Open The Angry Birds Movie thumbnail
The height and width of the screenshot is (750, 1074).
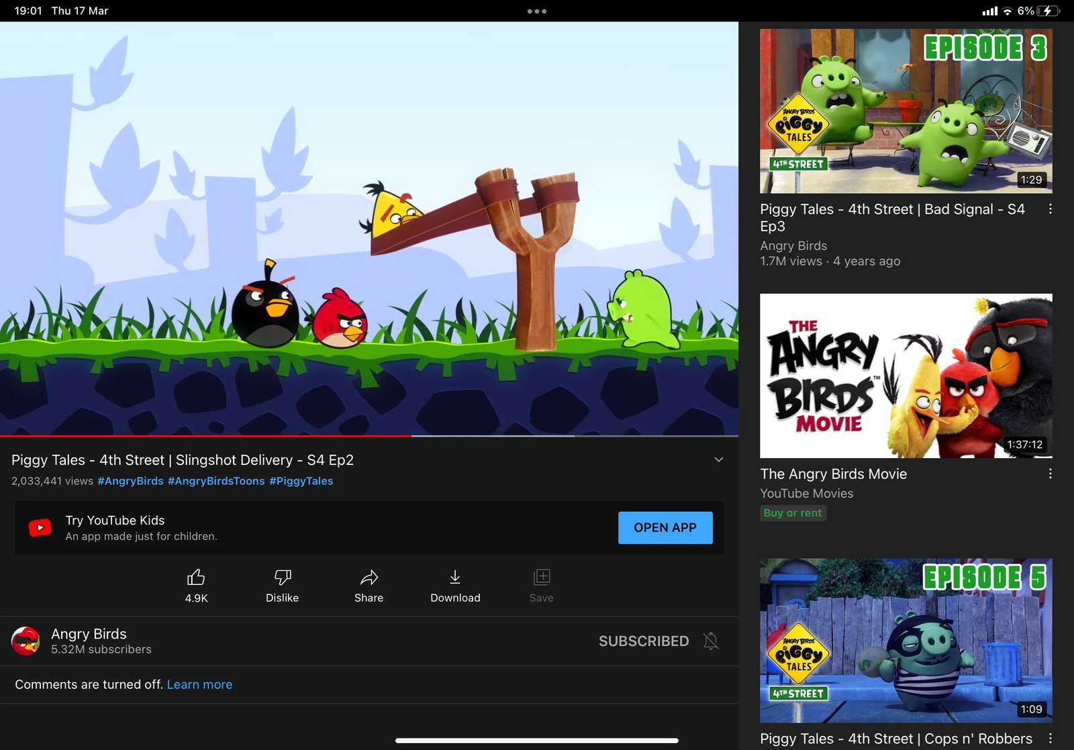coord(906,376)
